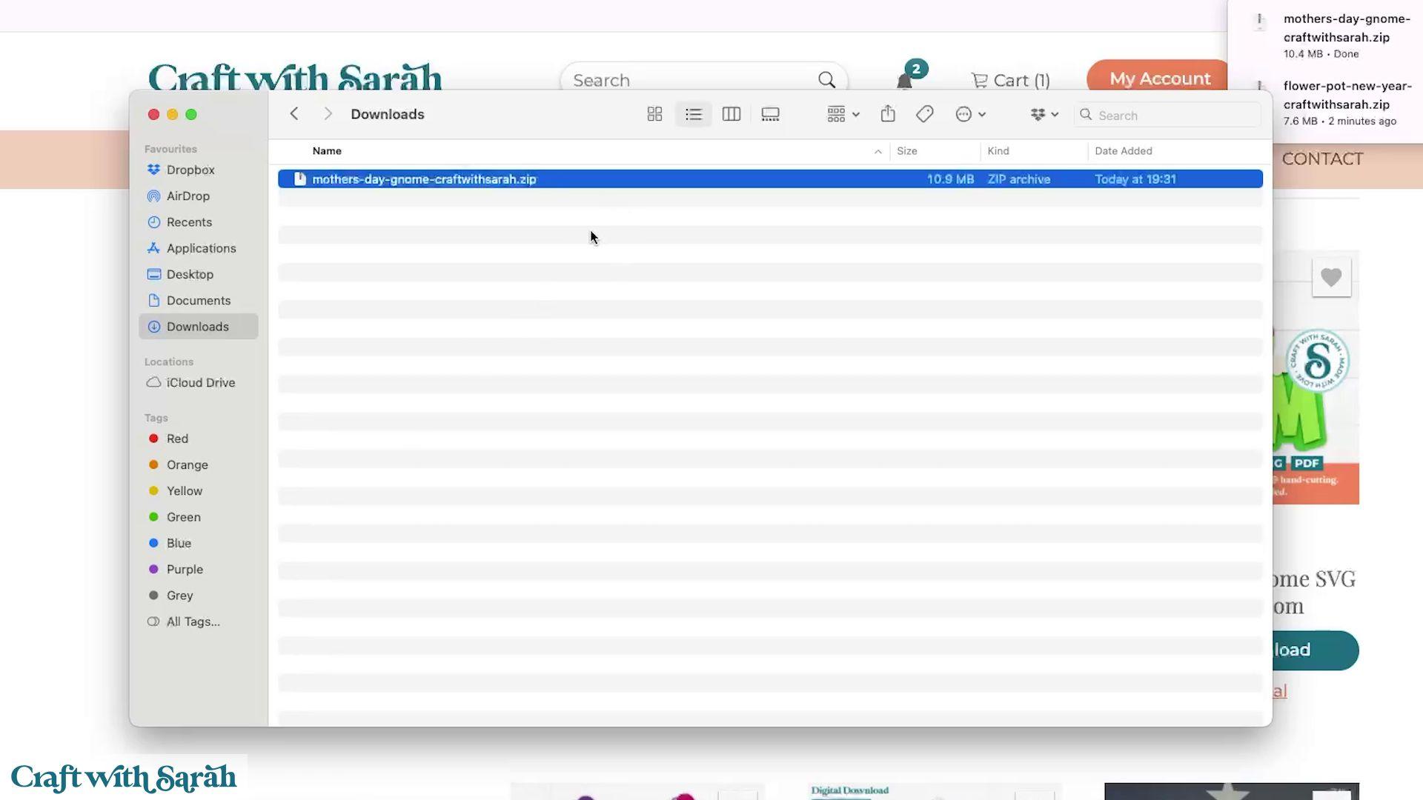
Task: Open AirDrop in Finder sidebar
Action: point(198,196)
